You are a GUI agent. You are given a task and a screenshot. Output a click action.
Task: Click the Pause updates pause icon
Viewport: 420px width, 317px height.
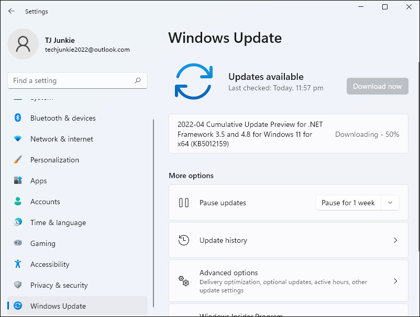[184, 203]
